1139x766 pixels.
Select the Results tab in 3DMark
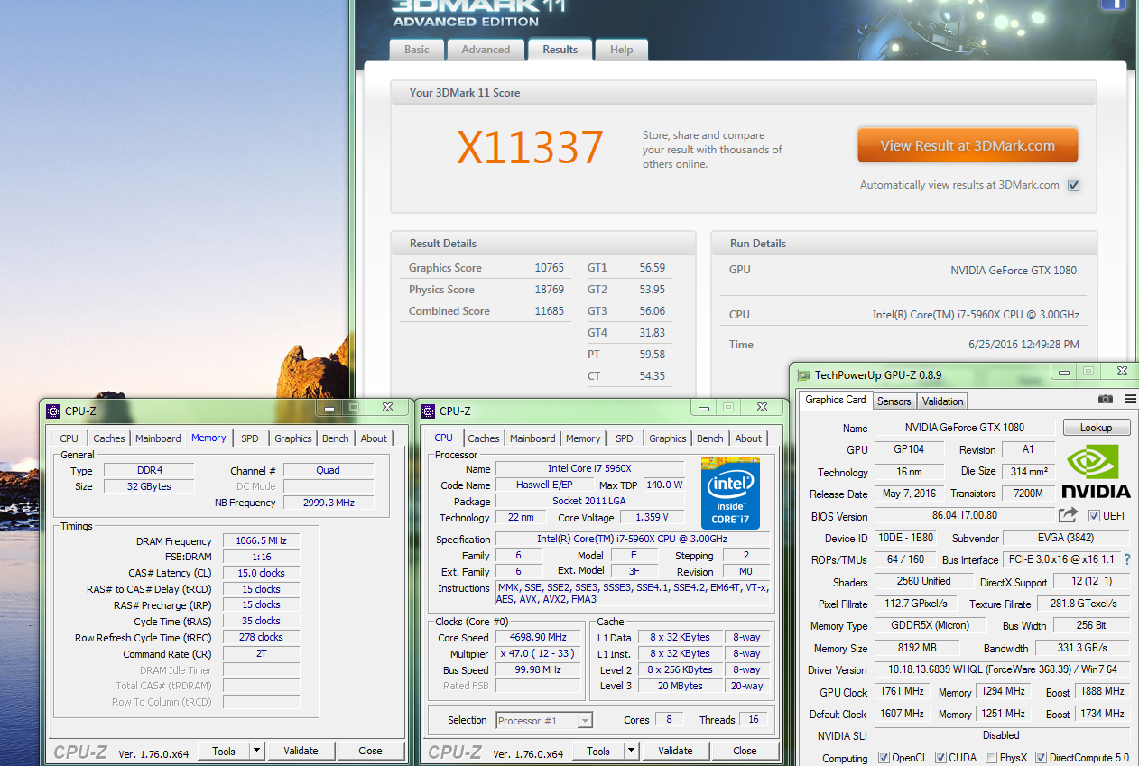click(x=560, y=50)
